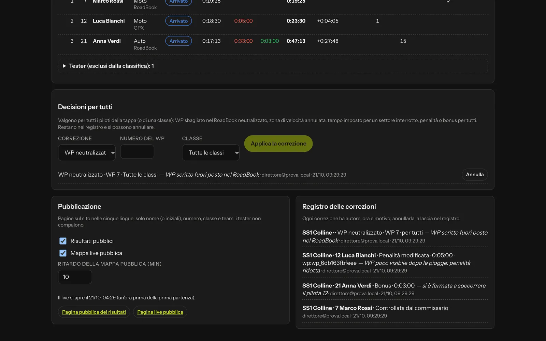Viewport: 546px width, 341px height.
Task: Open the Pagina pubblica dei risultati link
Action: (94, 312)
